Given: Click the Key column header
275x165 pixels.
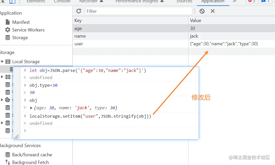Looking at the screenshot, I should pos(131,20).
